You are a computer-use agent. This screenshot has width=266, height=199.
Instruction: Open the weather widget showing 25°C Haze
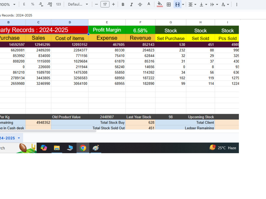click(223, 148)
